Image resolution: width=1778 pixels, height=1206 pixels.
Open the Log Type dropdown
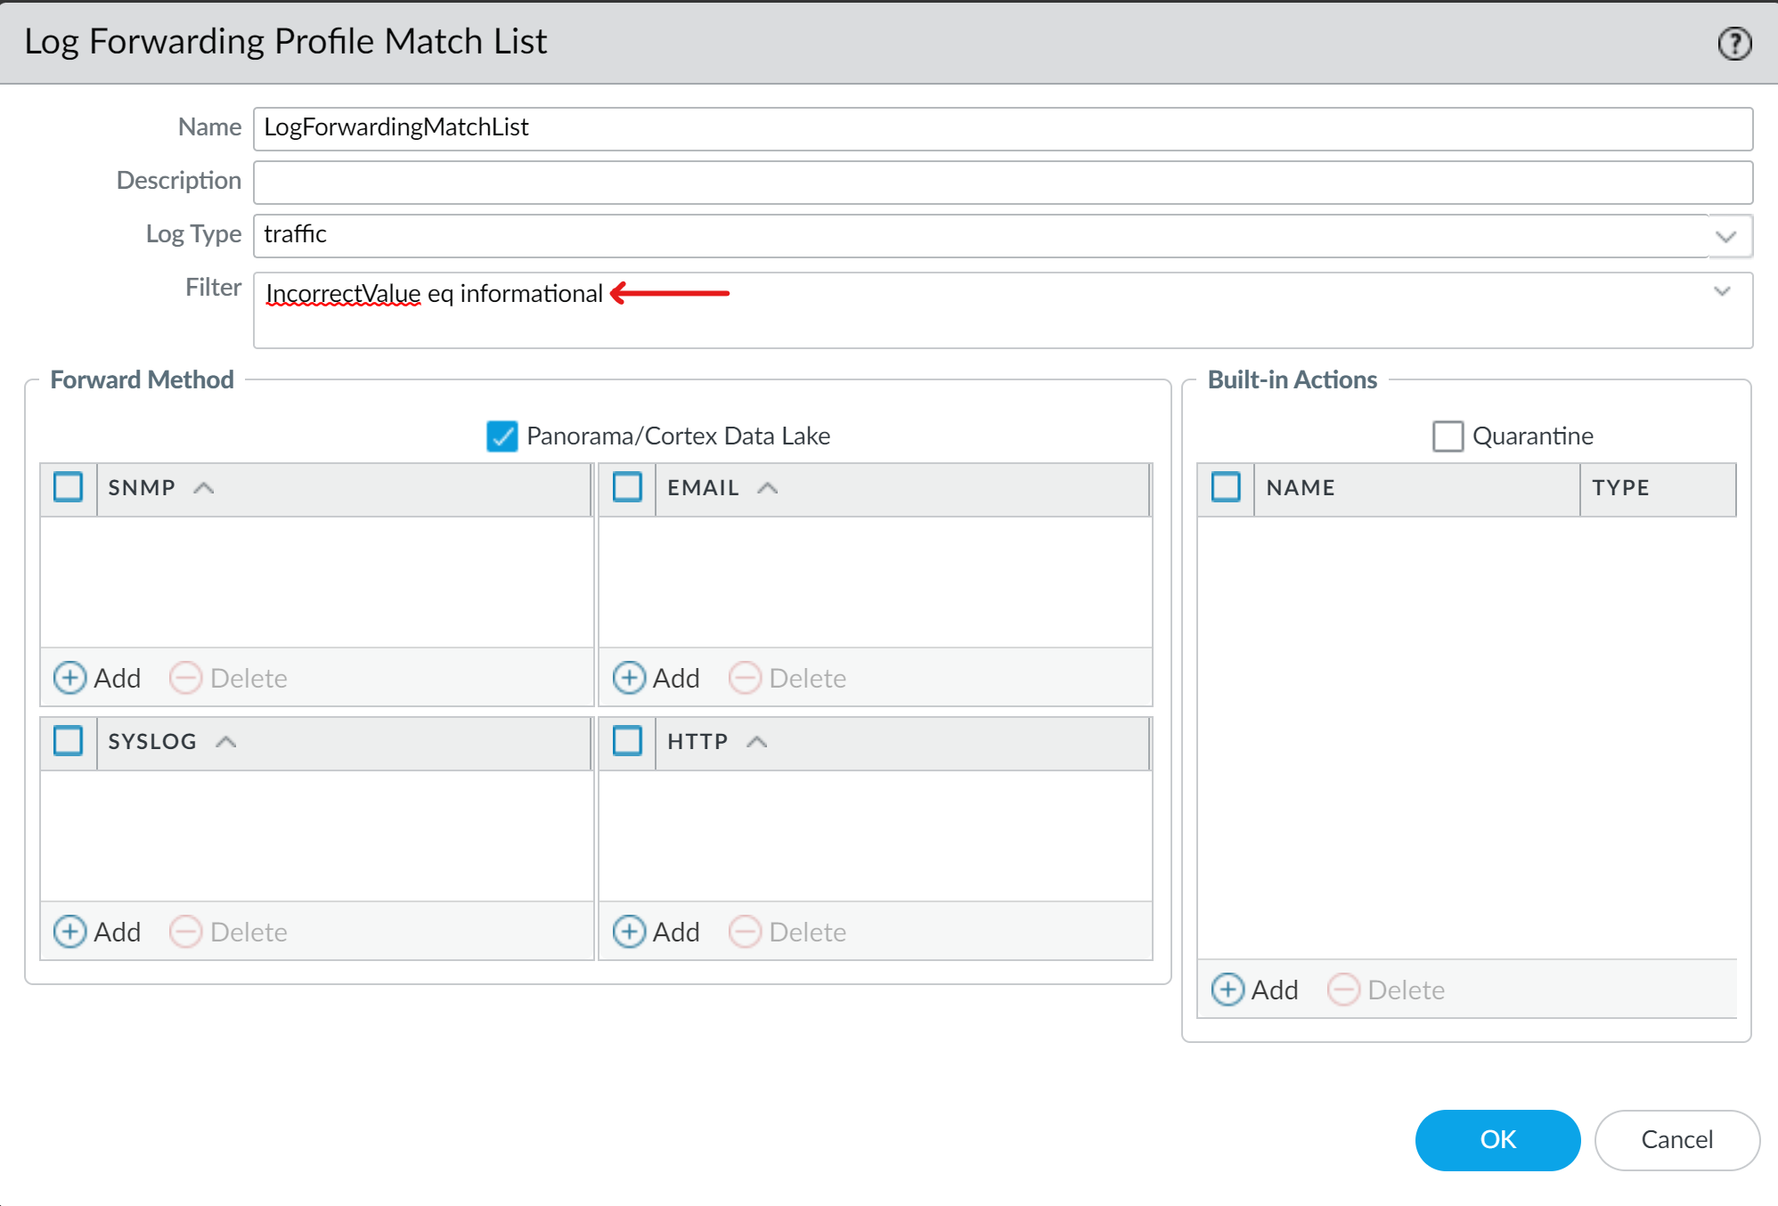click(1725, 236)
